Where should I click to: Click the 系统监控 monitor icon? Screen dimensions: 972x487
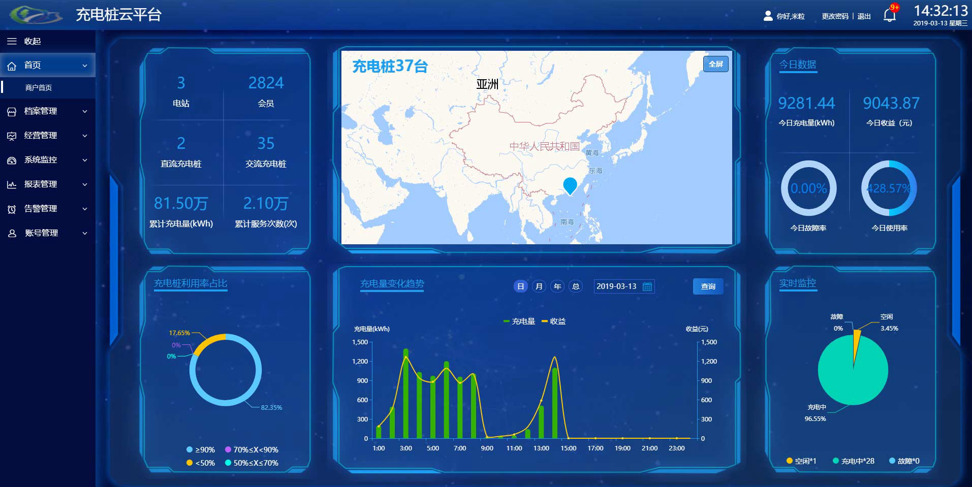11,160
